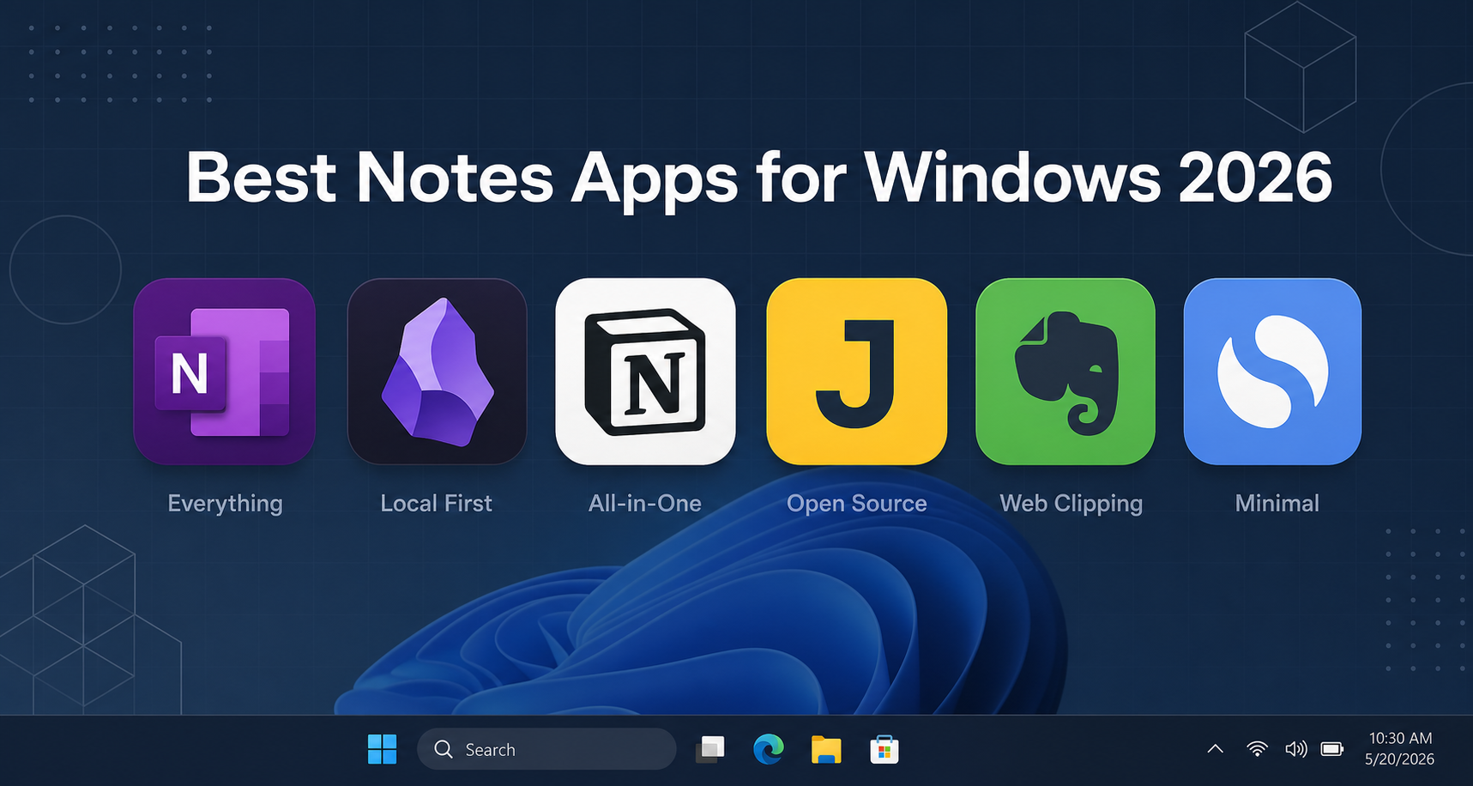Click the date 5/20/2026
Viewport: 1473px width, 786px height.
point(1400,759)
